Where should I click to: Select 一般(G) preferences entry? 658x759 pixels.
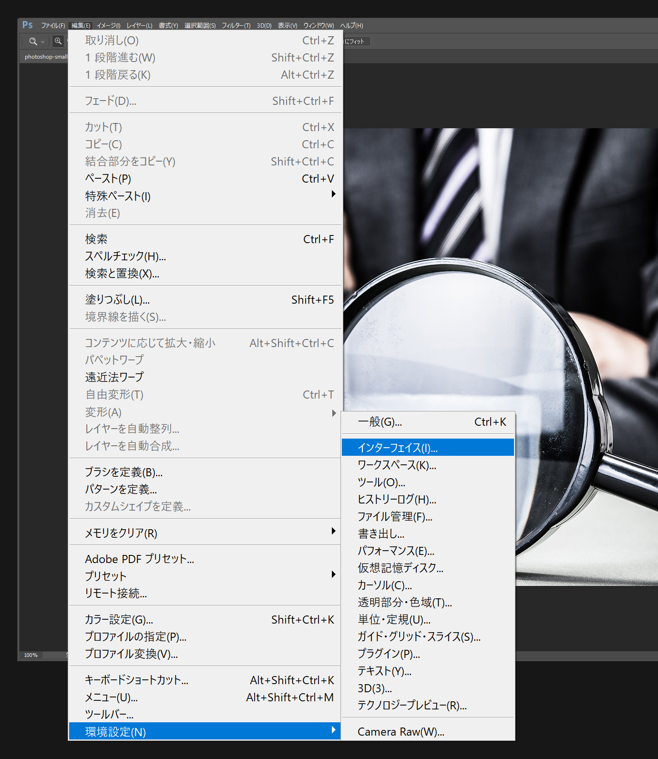pyautogui.click(x=380, y=422)
